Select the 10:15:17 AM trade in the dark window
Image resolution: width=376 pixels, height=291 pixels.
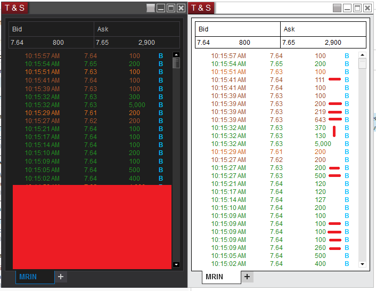(x=94, y=137)
